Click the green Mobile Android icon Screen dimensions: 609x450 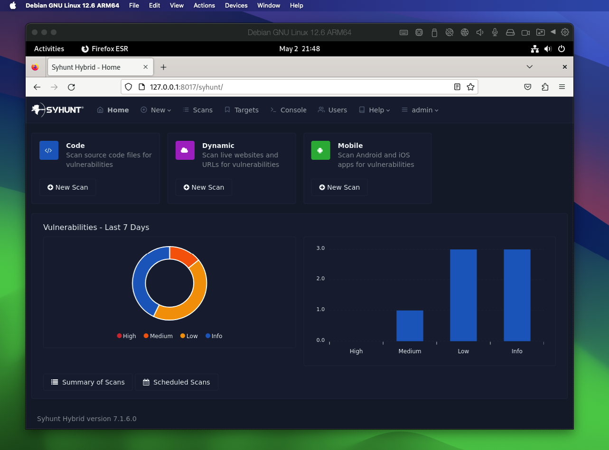320,150
